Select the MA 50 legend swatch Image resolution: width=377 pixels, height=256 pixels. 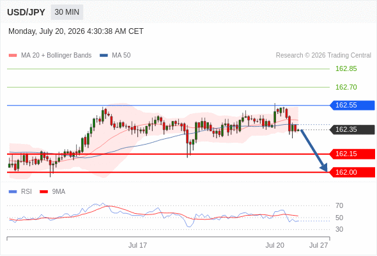(x=104, y=56)
